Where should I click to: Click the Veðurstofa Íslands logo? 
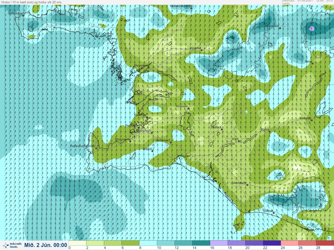coord(12,245)
